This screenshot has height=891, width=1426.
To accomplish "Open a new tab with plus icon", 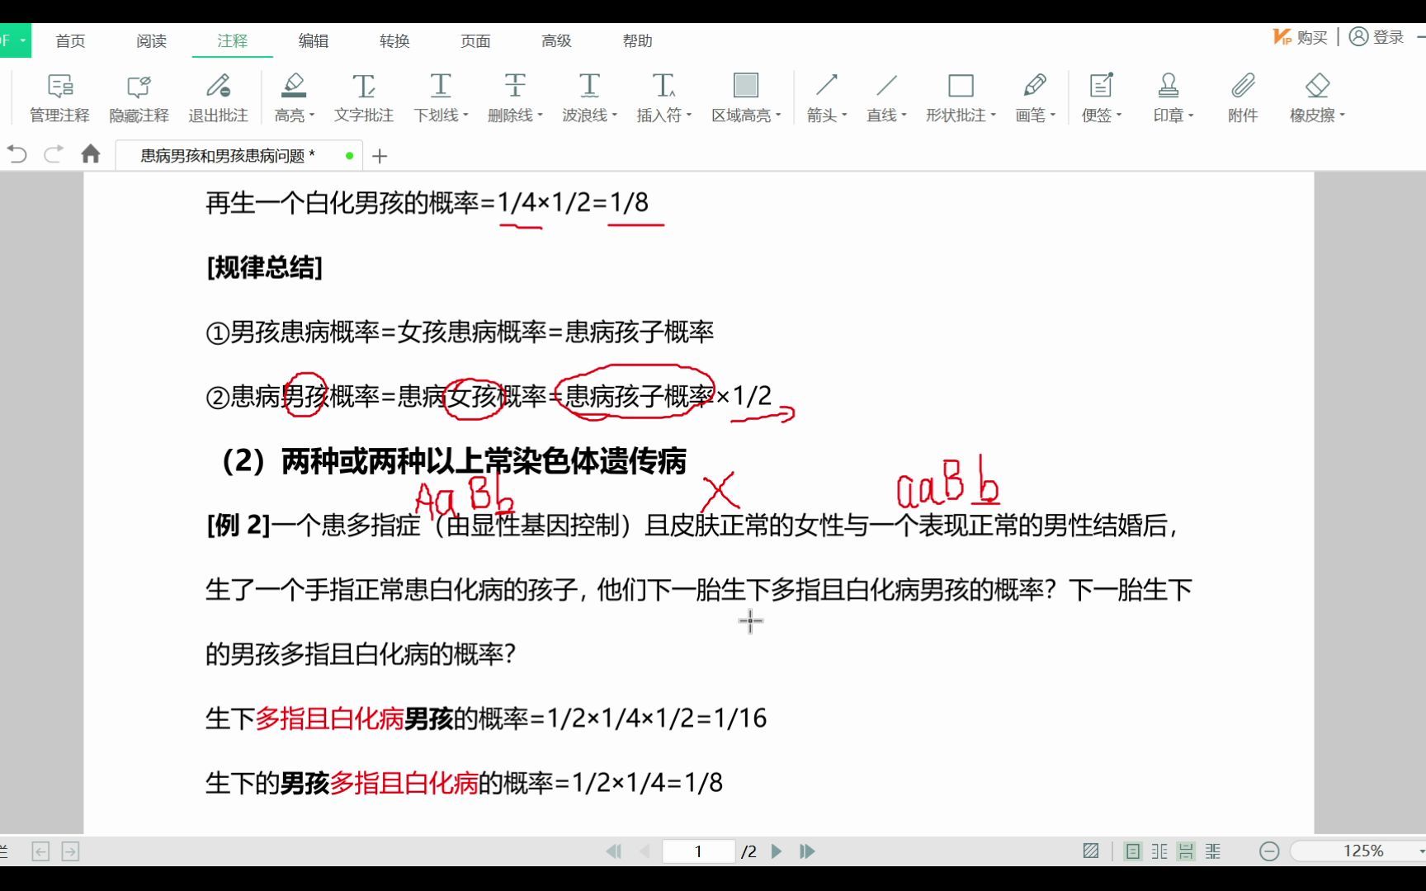I will coord(380,156).
